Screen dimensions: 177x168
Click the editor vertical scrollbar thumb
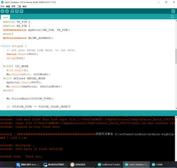(176, 56)
